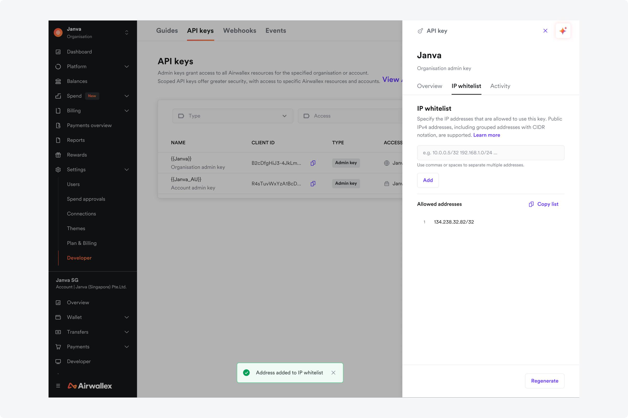
Task: Click the IP address input field
Action: point(490,153)
